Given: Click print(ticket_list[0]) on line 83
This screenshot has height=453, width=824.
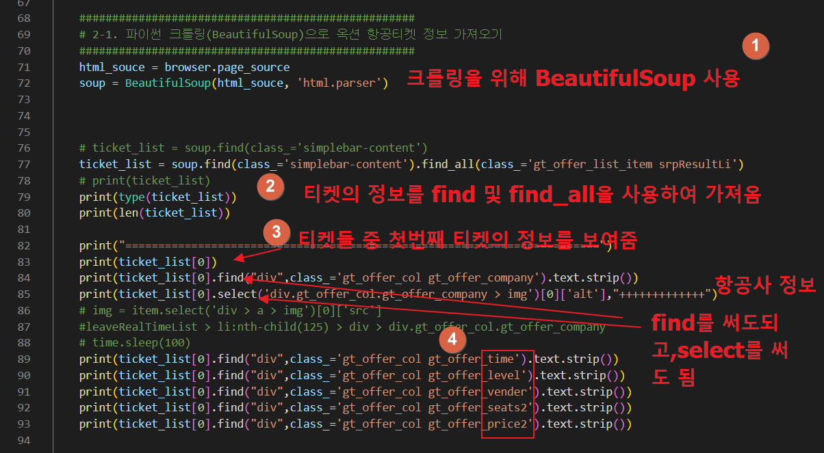Looking at the screenshot, I should [x=148, y=262].
